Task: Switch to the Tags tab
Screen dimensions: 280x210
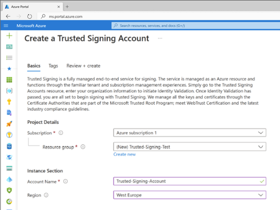Action: [x=53, y=66]
